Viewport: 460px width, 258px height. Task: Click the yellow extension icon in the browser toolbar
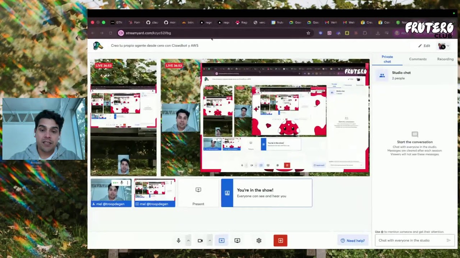347,33
